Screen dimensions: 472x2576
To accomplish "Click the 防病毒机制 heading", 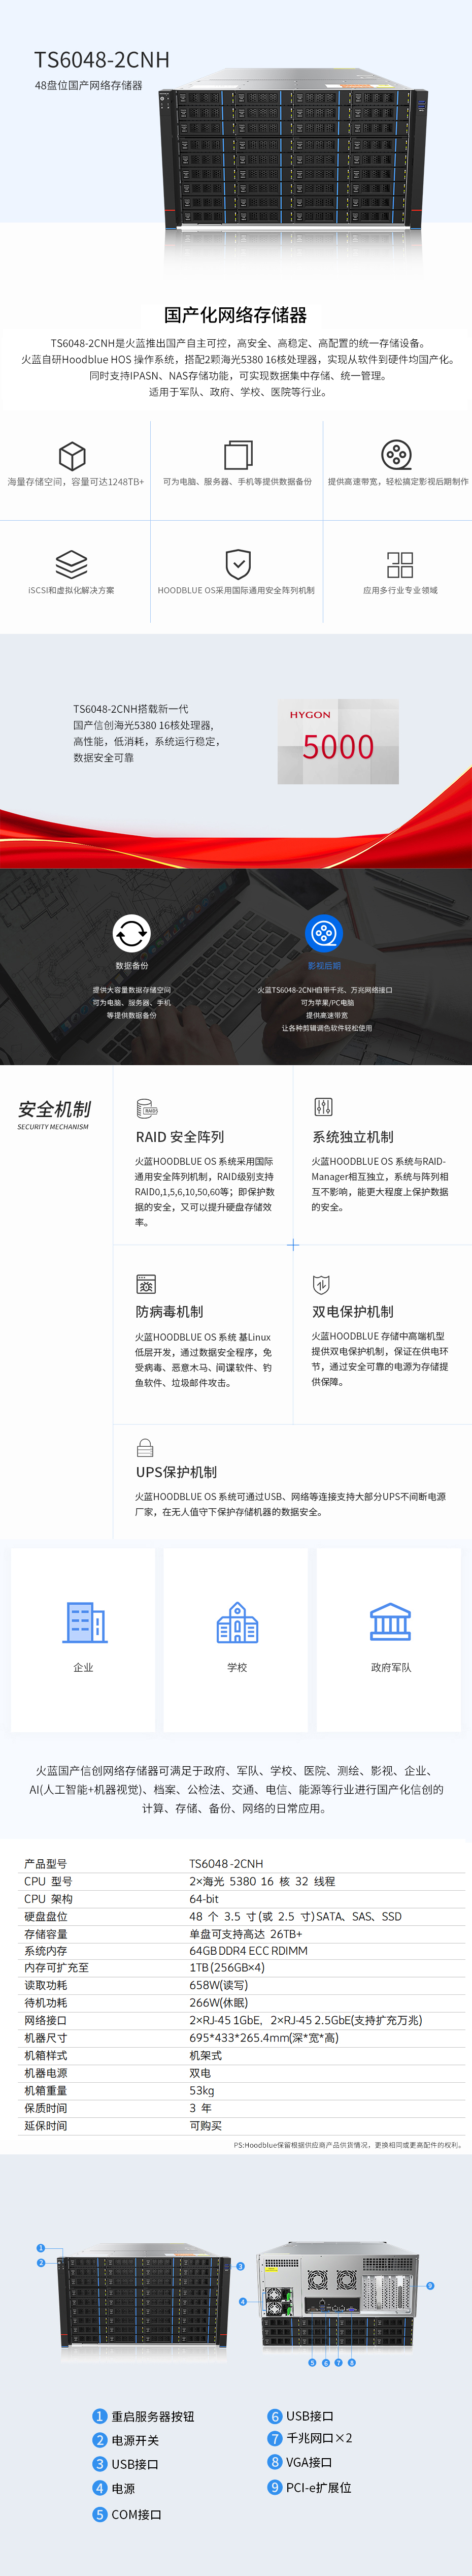I will (169, 1312).
